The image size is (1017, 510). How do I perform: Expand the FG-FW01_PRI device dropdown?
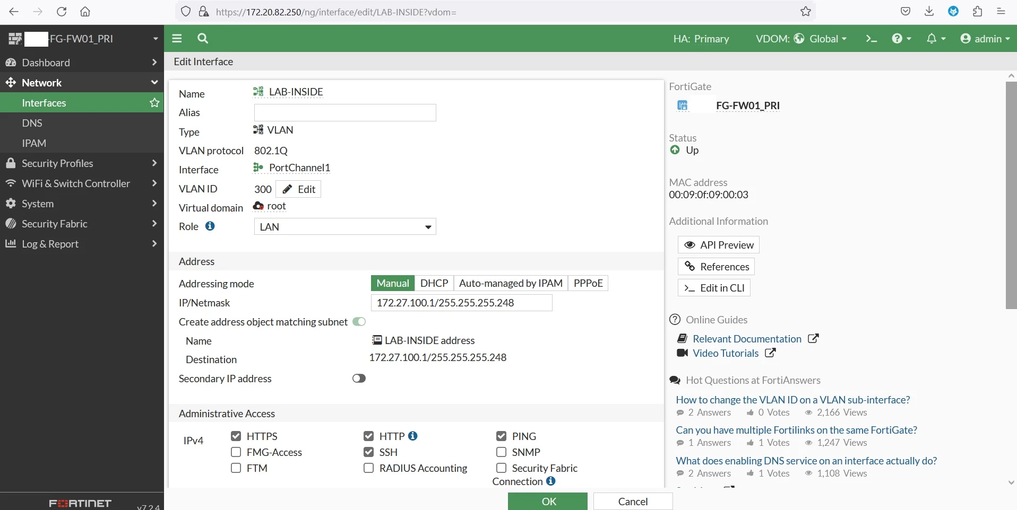coord(156,38)
